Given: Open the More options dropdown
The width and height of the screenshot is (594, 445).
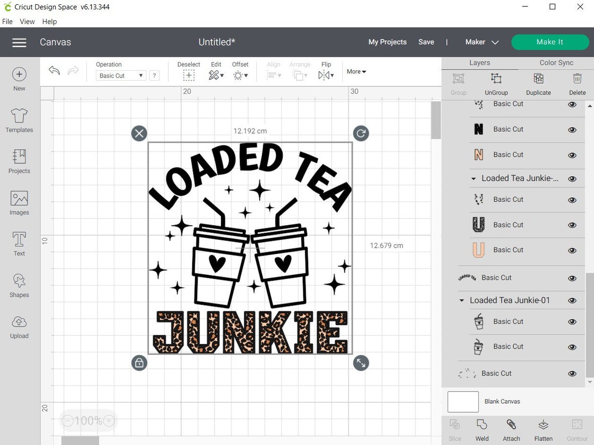Looking at the screenshot, I should (x=356, y=71).
